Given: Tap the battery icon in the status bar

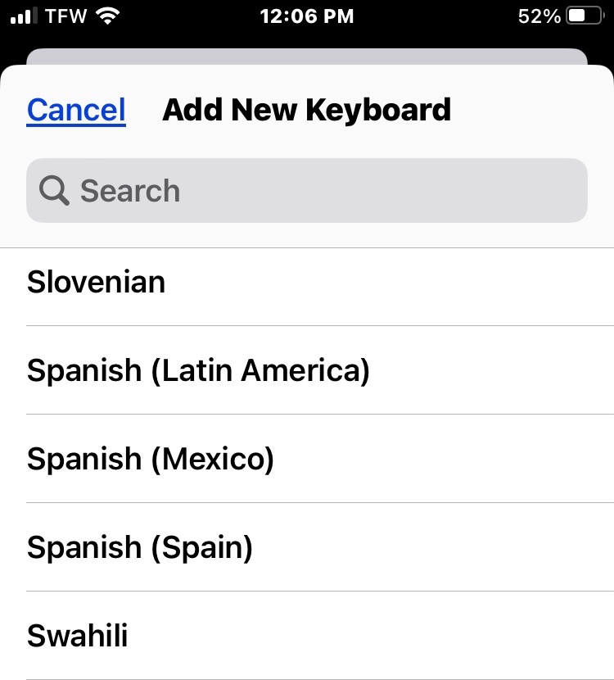Looking at the screenshot, I should click(585, 16).
